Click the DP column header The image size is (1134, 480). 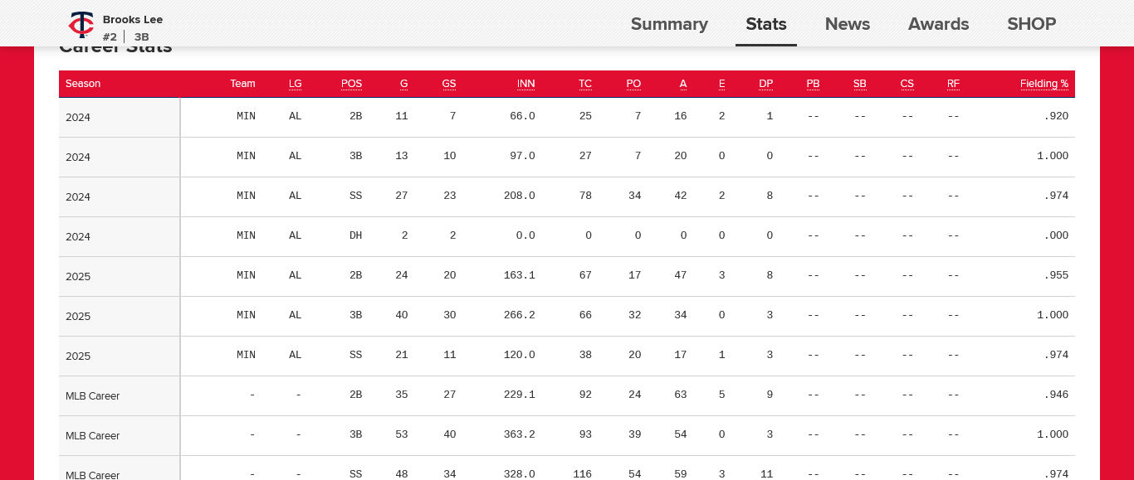pyautogui.click(x=765, y=84)
